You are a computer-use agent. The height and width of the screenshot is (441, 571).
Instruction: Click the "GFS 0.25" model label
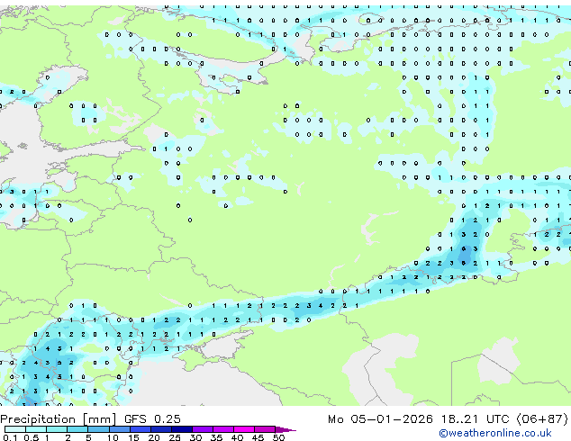[152, 419]
